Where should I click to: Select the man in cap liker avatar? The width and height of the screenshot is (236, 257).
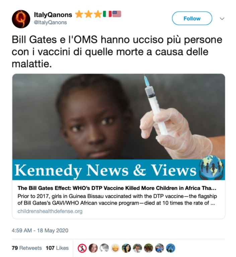tap(138, 248)
